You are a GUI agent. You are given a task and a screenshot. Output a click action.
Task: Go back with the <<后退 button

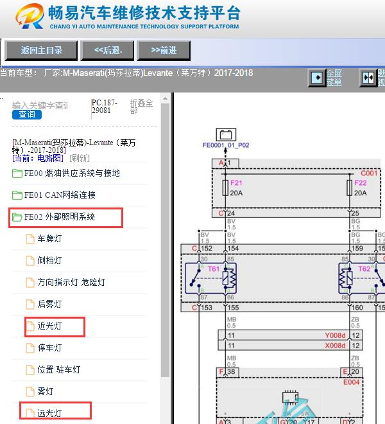click(x=108, y=50)
